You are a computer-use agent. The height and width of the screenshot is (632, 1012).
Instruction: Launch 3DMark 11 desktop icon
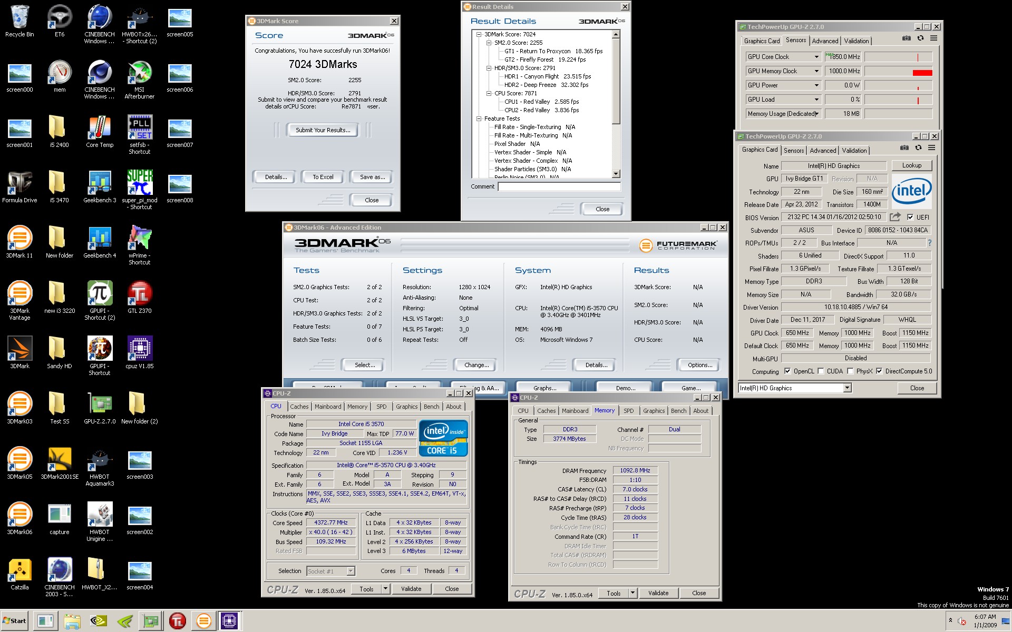(x=20, y=242)
